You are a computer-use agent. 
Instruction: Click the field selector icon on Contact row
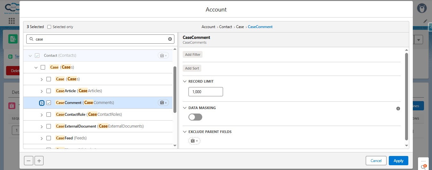tap(163, 55)
